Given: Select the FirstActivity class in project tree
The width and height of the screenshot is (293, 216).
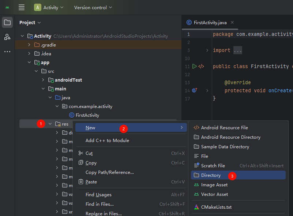Looking at the screenshot, I should coord(87,115).
